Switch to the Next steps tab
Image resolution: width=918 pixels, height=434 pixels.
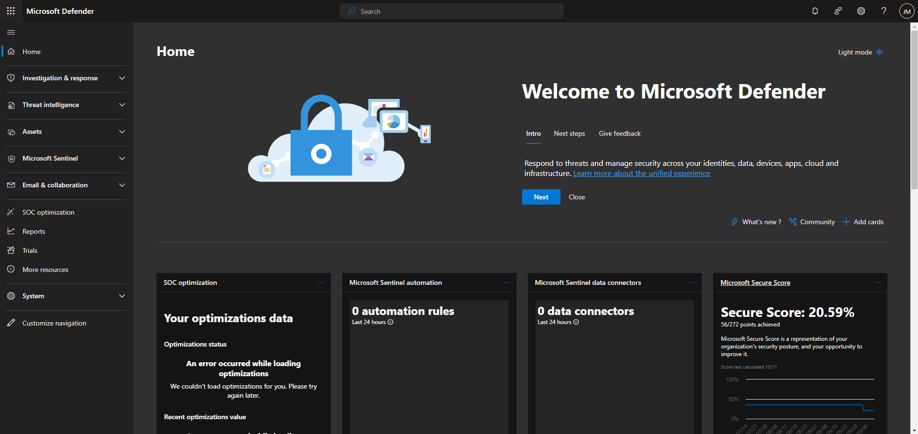(x=569, y=133)
